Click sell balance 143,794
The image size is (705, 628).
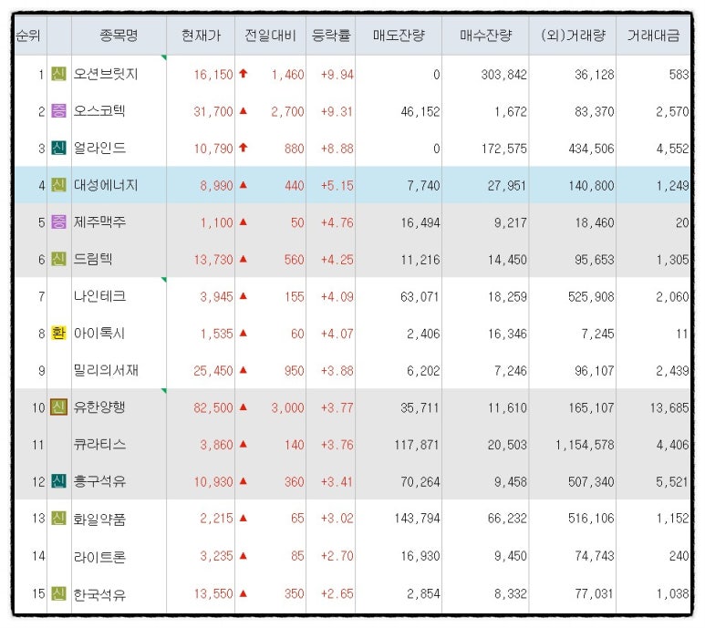[417, 519]
